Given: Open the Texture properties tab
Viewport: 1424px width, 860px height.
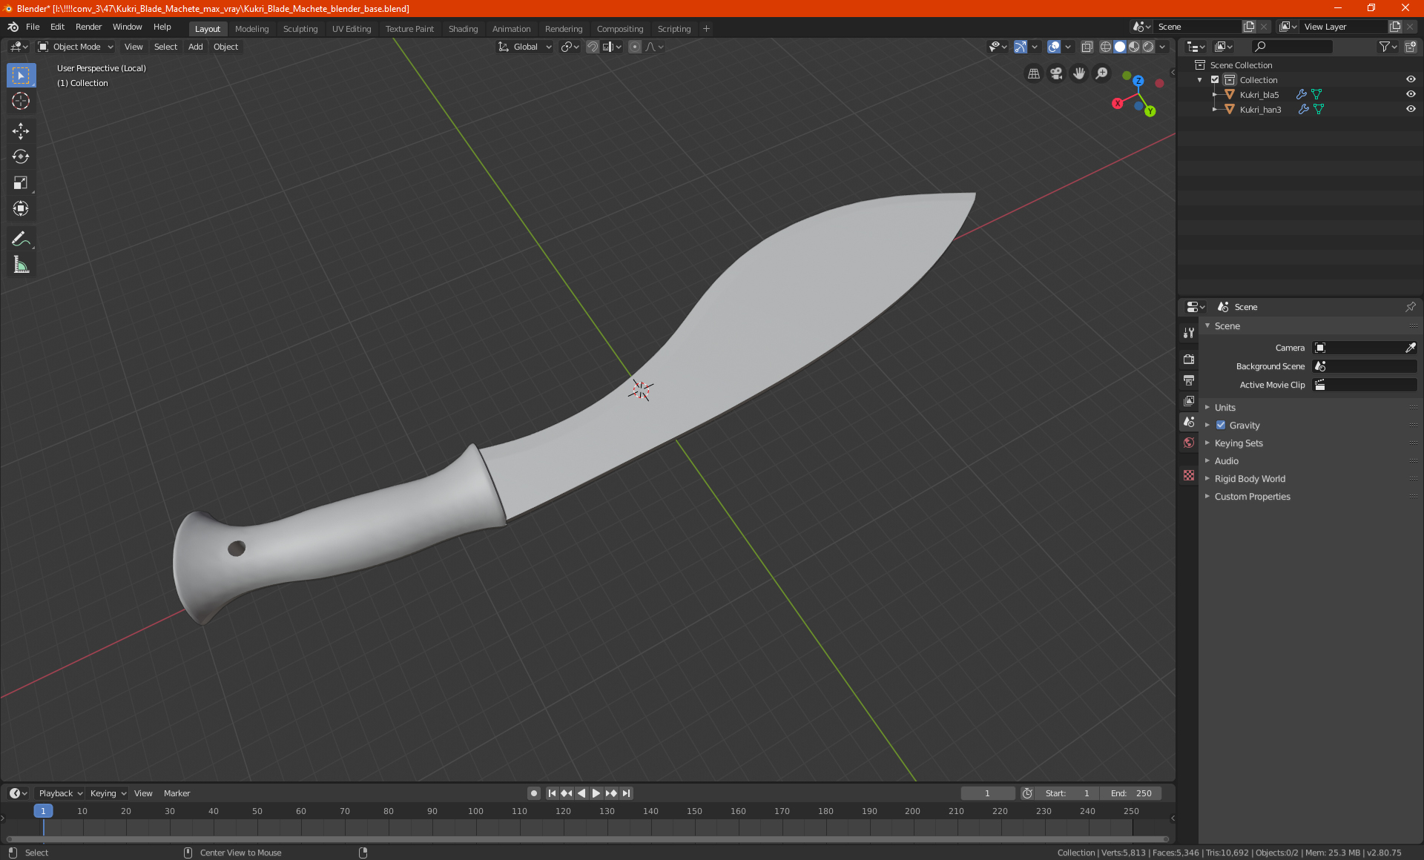Looking at the screenshot, I should click(x=1189, y=475).
